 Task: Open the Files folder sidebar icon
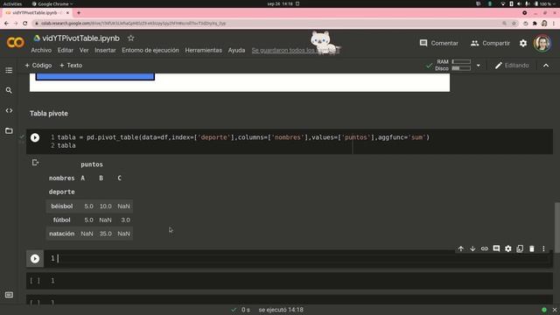coord(9,130)
